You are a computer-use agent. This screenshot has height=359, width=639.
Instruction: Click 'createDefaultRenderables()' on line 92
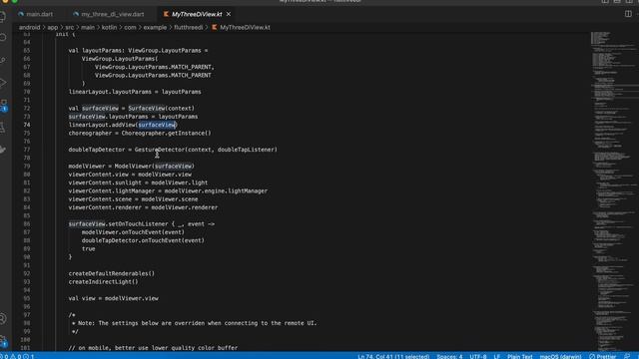coord(111,273)
